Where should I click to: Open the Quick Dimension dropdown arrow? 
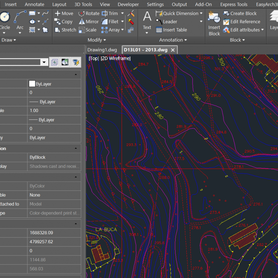click(x=201, y=14)
